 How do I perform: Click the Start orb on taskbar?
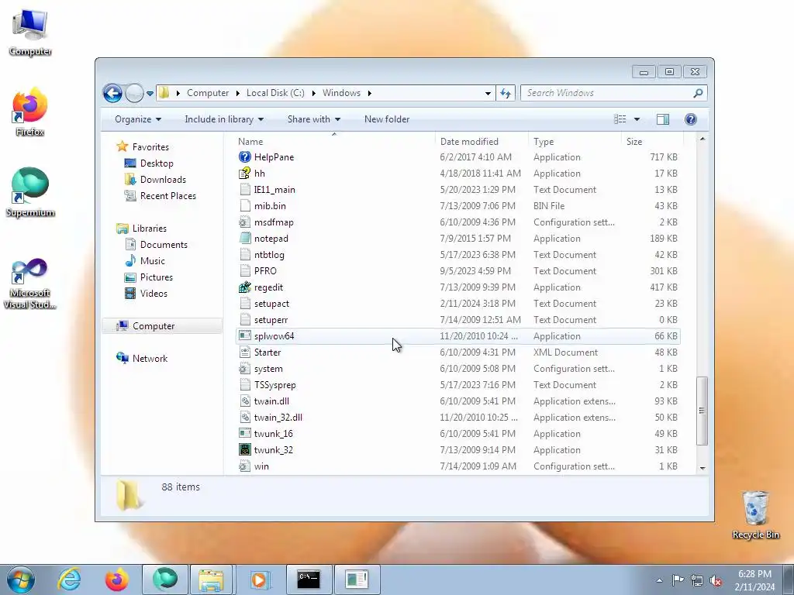(x=21, y=580)
